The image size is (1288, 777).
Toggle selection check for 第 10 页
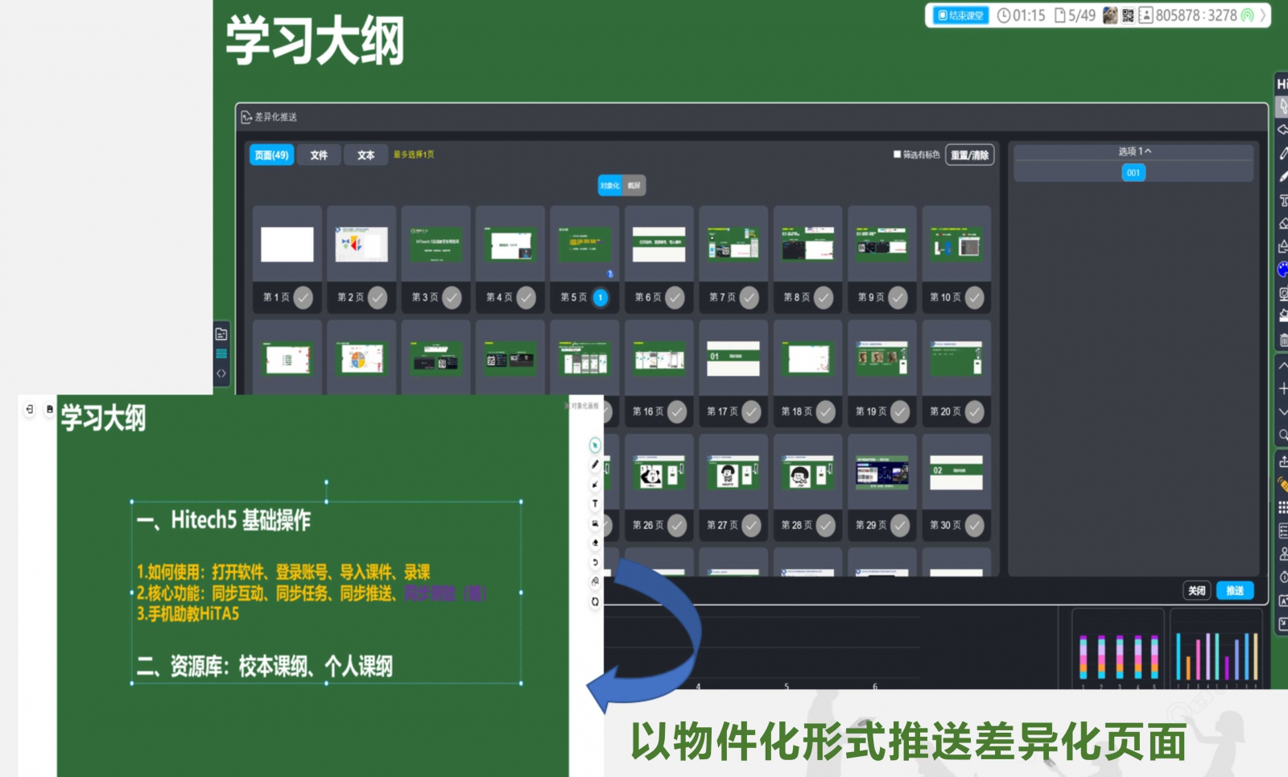click(x=974, y=298)
